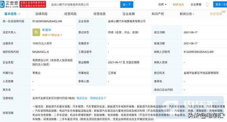227x122 pixels.
Task: Switch to the 企业发展 tab
Action: point(129,14)
